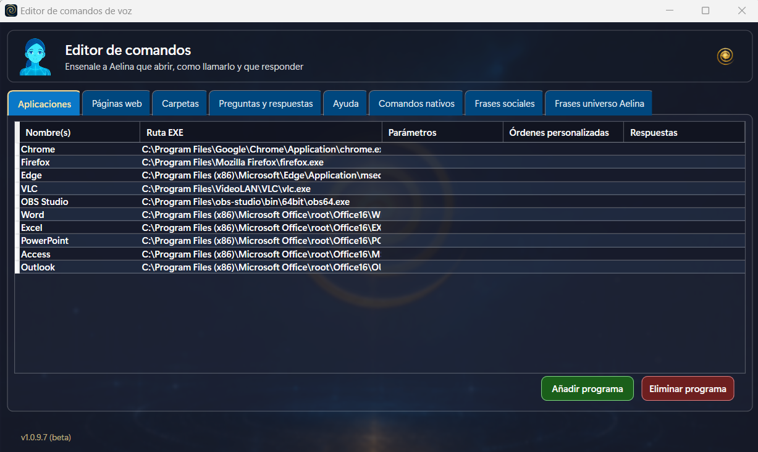Click the Microsoft Edge path cell
Viewport: 758px width, 452px height.
(x=261, y=175)
